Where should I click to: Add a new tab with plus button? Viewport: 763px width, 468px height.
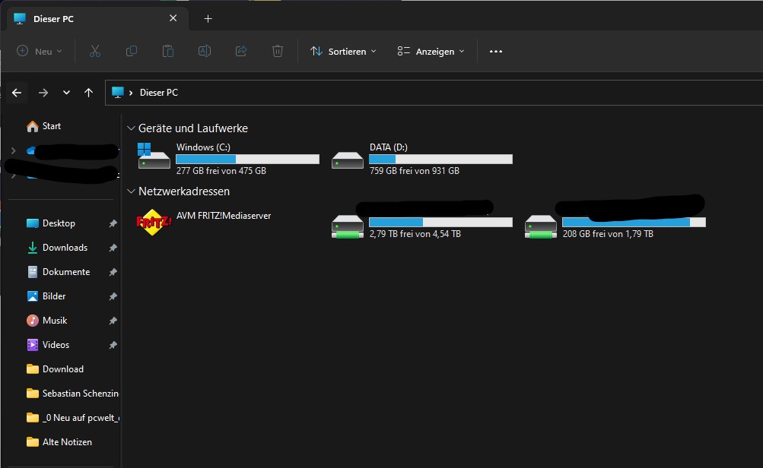(208, 18)
